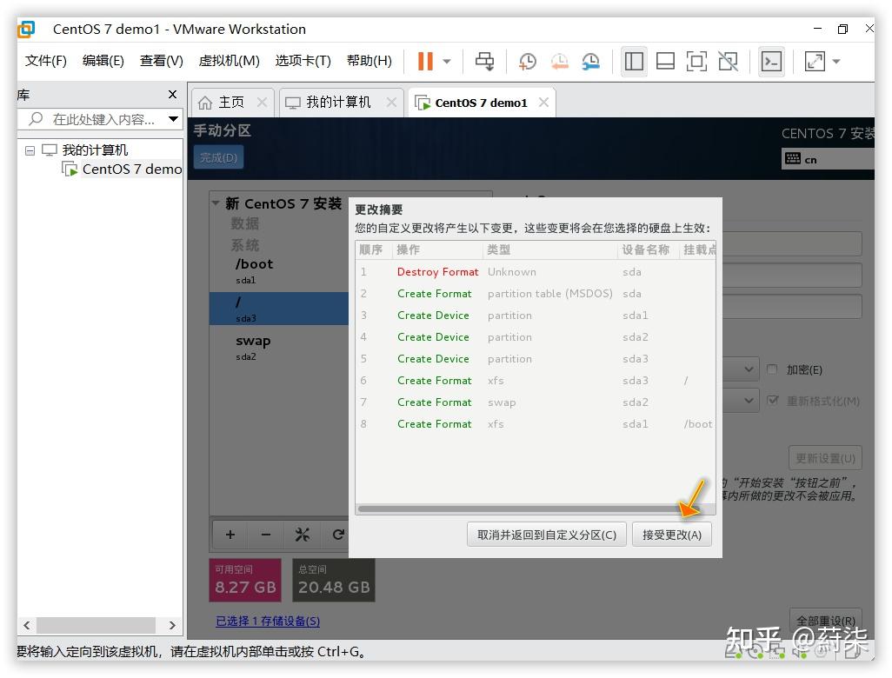
Task: Take a snapshot of the VM
Action: coord(528,61)
